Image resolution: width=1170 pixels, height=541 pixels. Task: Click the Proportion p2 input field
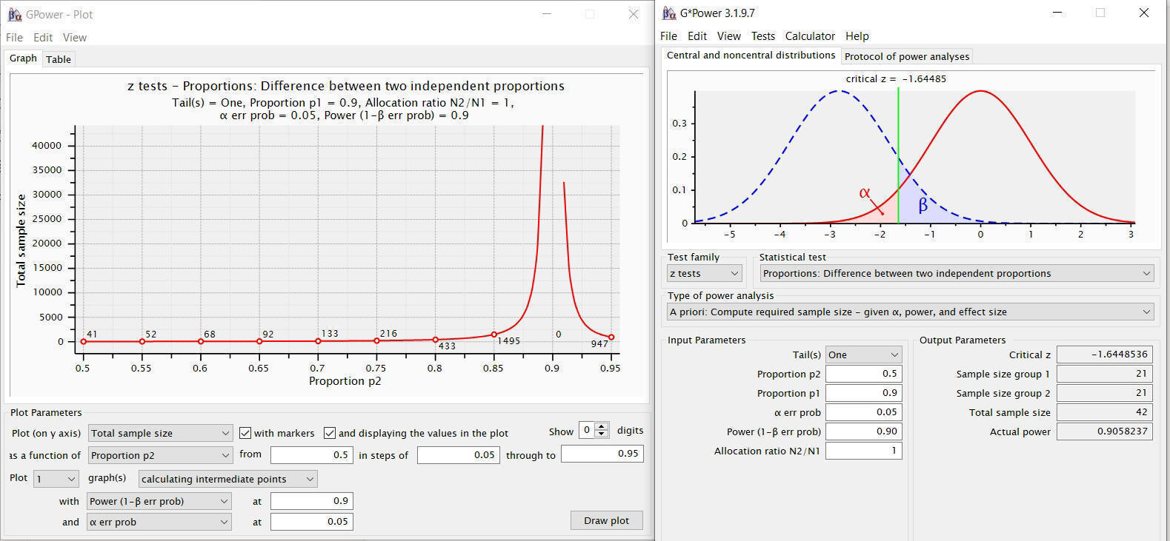click(x=863, y=374)
